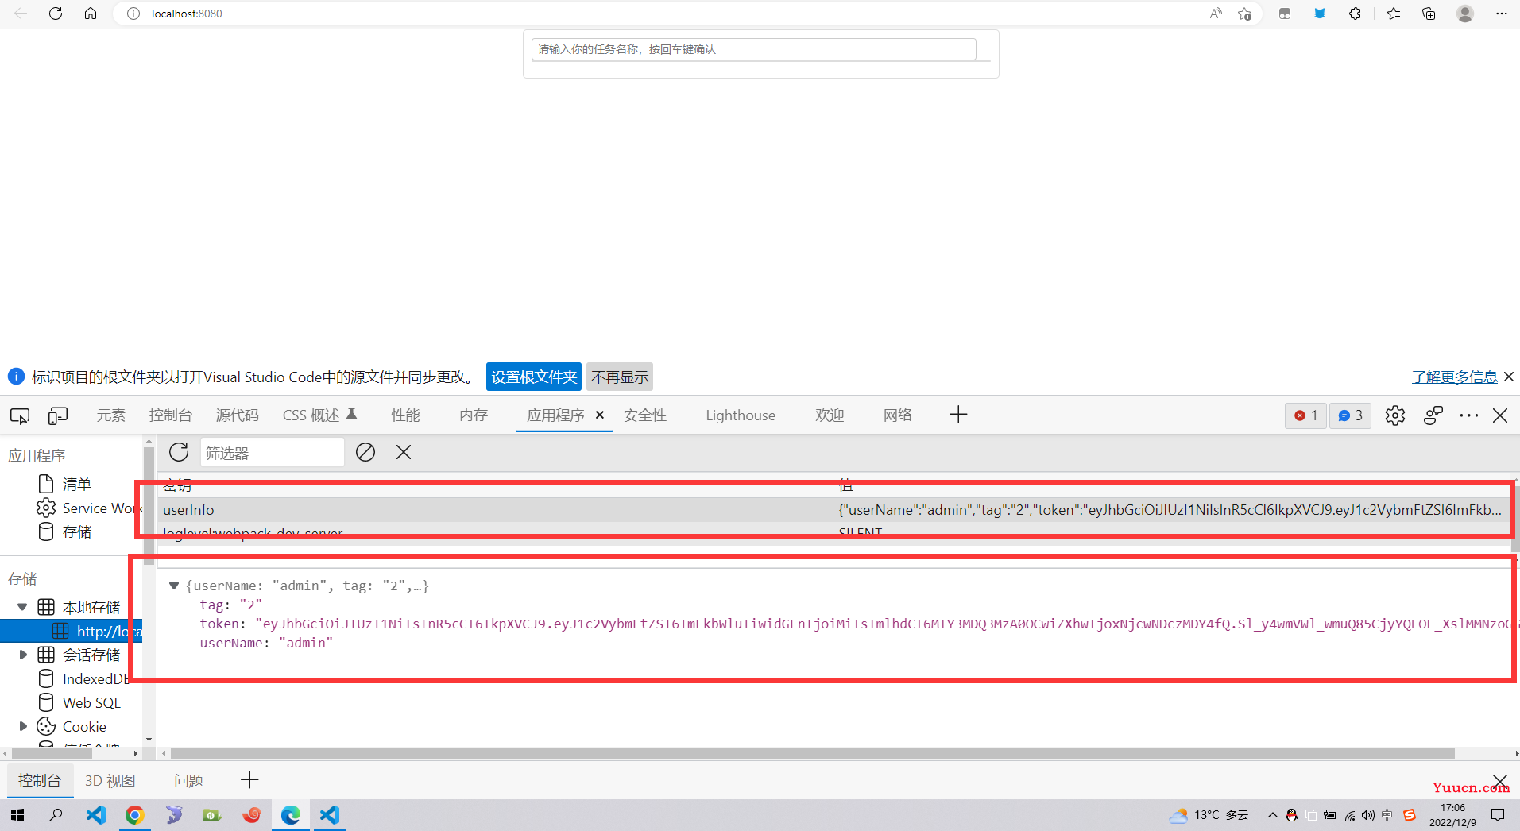Open the Lighthouse tab
Viewport: 1520px width, 831px height.
click(741, 415)
